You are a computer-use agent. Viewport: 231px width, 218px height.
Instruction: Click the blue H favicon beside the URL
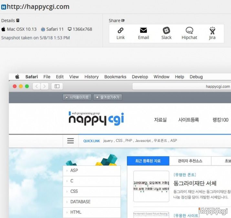pyautogui.click(x=4, y=7)
